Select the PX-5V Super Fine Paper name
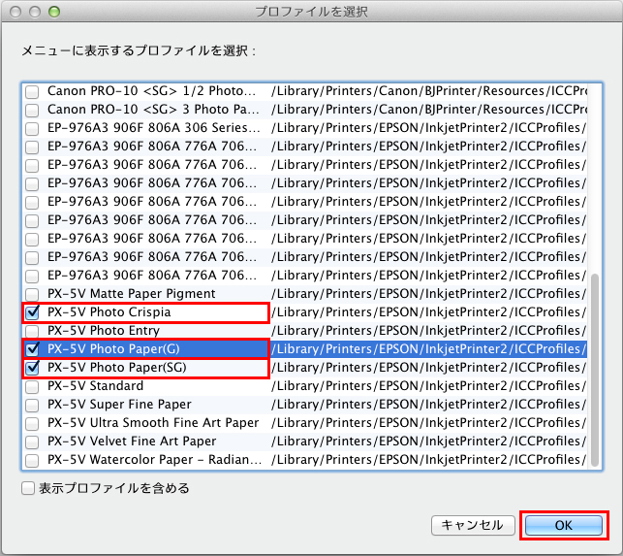Viewport: 623px width, 556px height. point(119,405)
